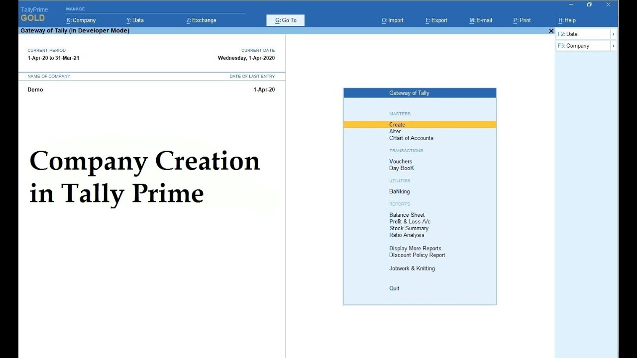
Task: Expand the arrow beside F2: Date
Action: pos(613,34)
